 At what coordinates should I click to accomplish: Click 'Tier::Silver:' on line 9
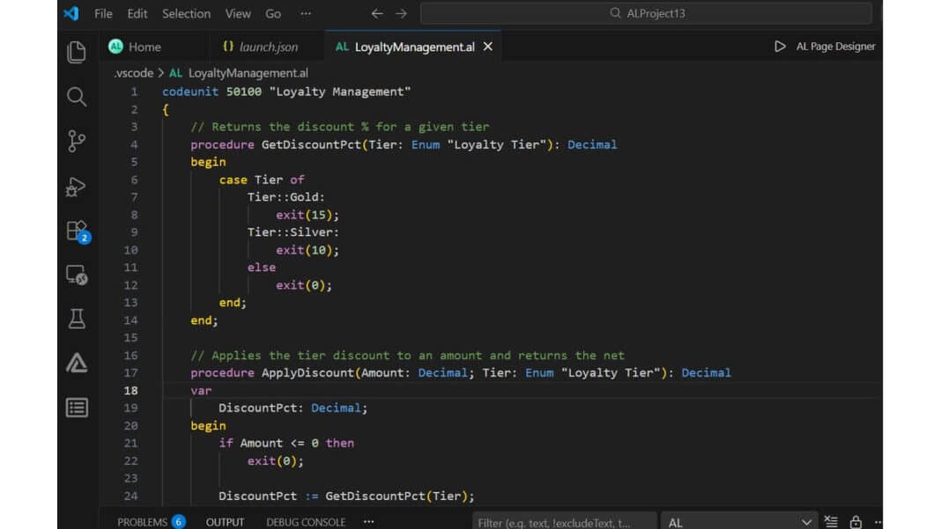(x=293, y=232)
